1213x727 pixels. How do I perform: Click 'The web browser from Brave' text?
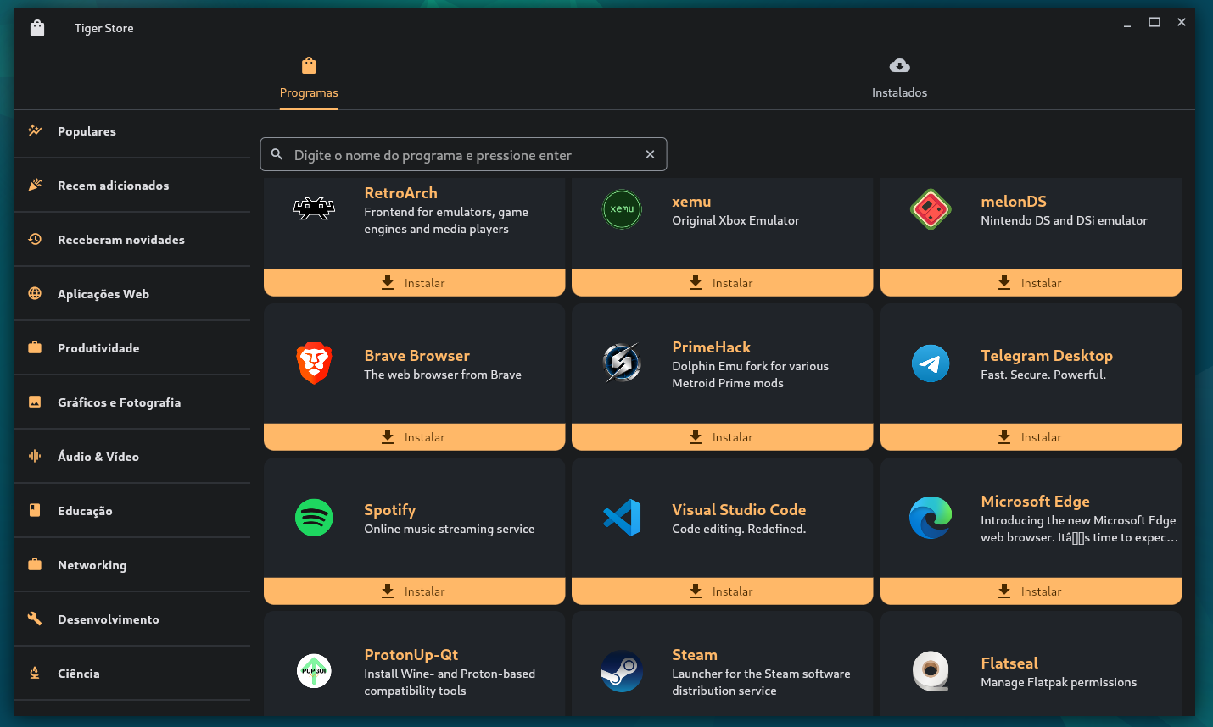pyautogui.click(x=443, y=375)
